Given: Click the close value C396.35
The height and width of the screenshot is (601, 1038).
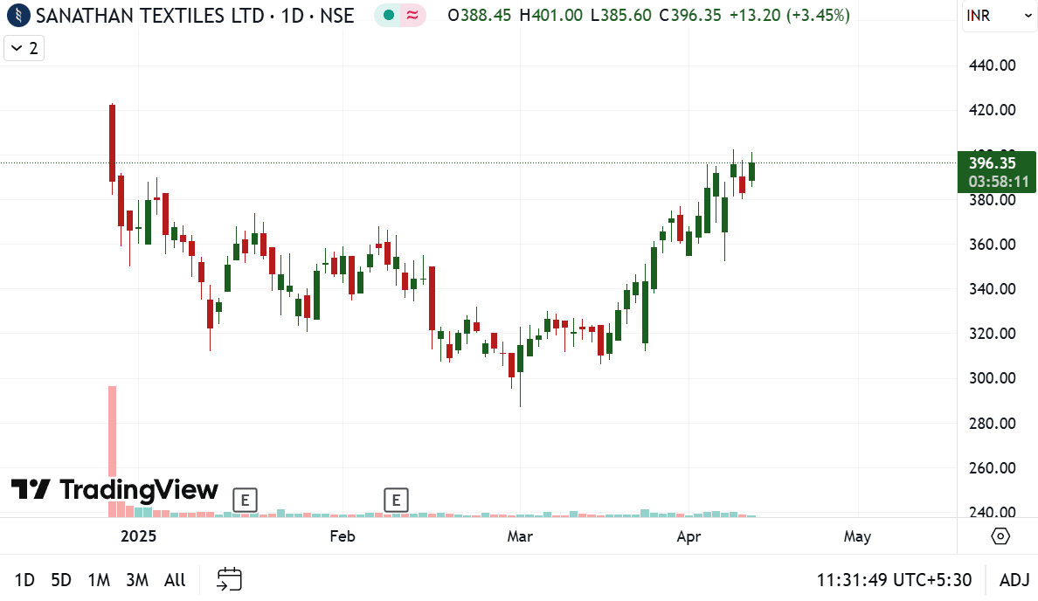Looking at the screenshot, I should click(690, 15).
